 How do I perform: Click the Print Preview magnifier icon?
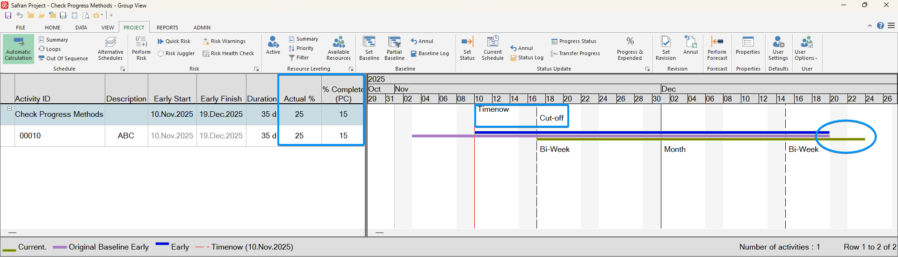[x=86, y=15]
